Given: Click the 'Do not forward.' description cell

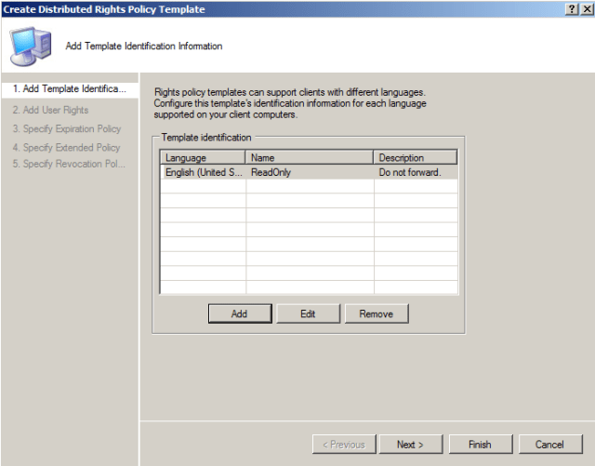Looking at the screenshot, I should [x=416, y=172].
